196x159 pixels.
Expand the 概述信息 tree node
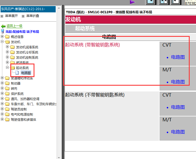[x=2, y=37]
